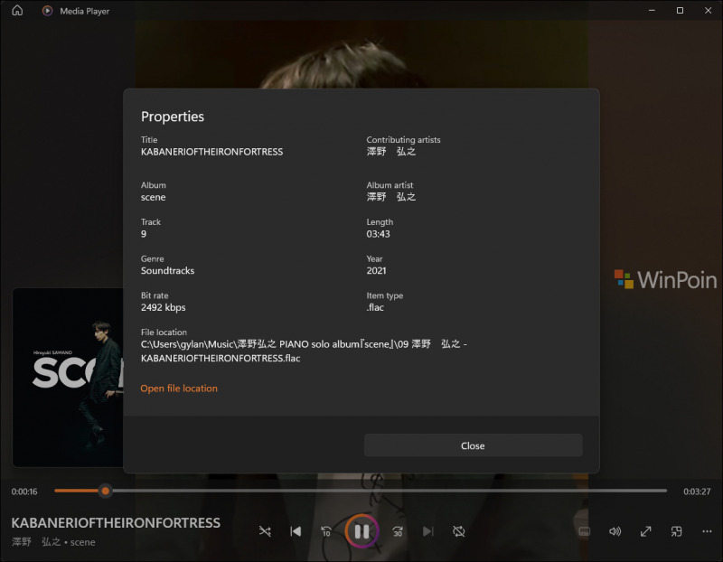Open the more options ellipsis menu
This screenshot has height=562, width=723.
click(707, 531)
